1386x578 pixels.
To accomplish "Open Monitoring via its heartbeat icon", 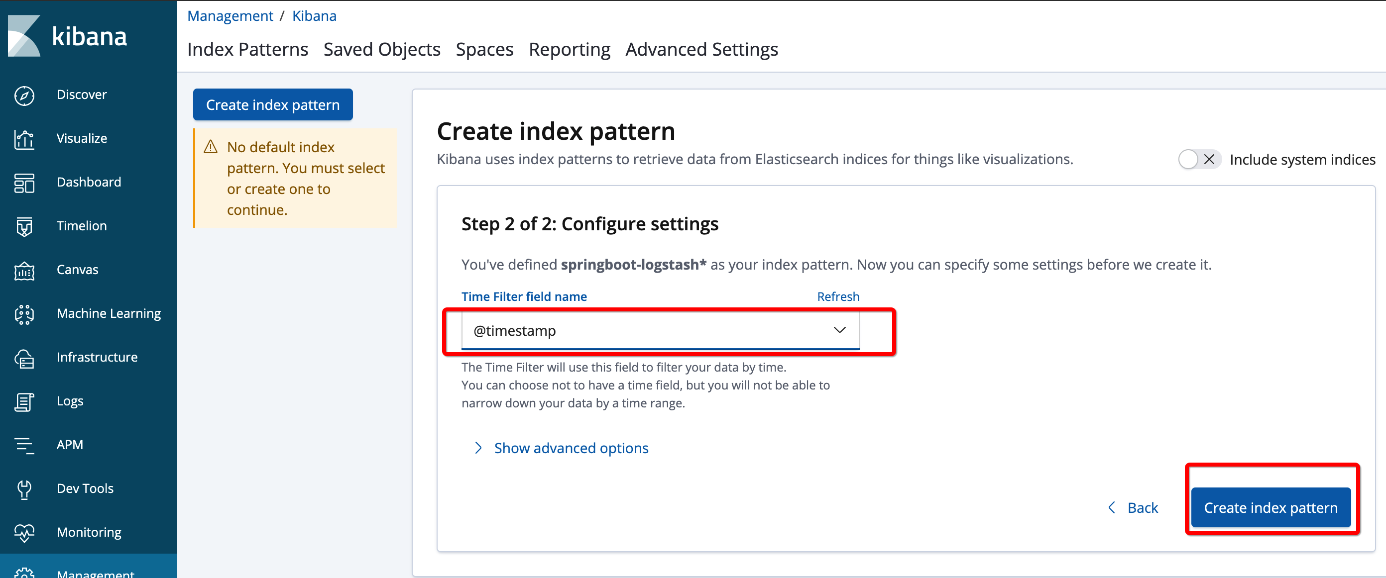I will [x=24, y=533].
